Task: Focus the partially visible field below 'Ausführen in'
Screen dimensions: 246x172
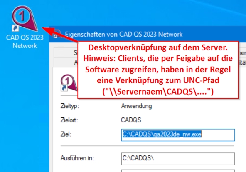Action: click(x=178, y=171)
